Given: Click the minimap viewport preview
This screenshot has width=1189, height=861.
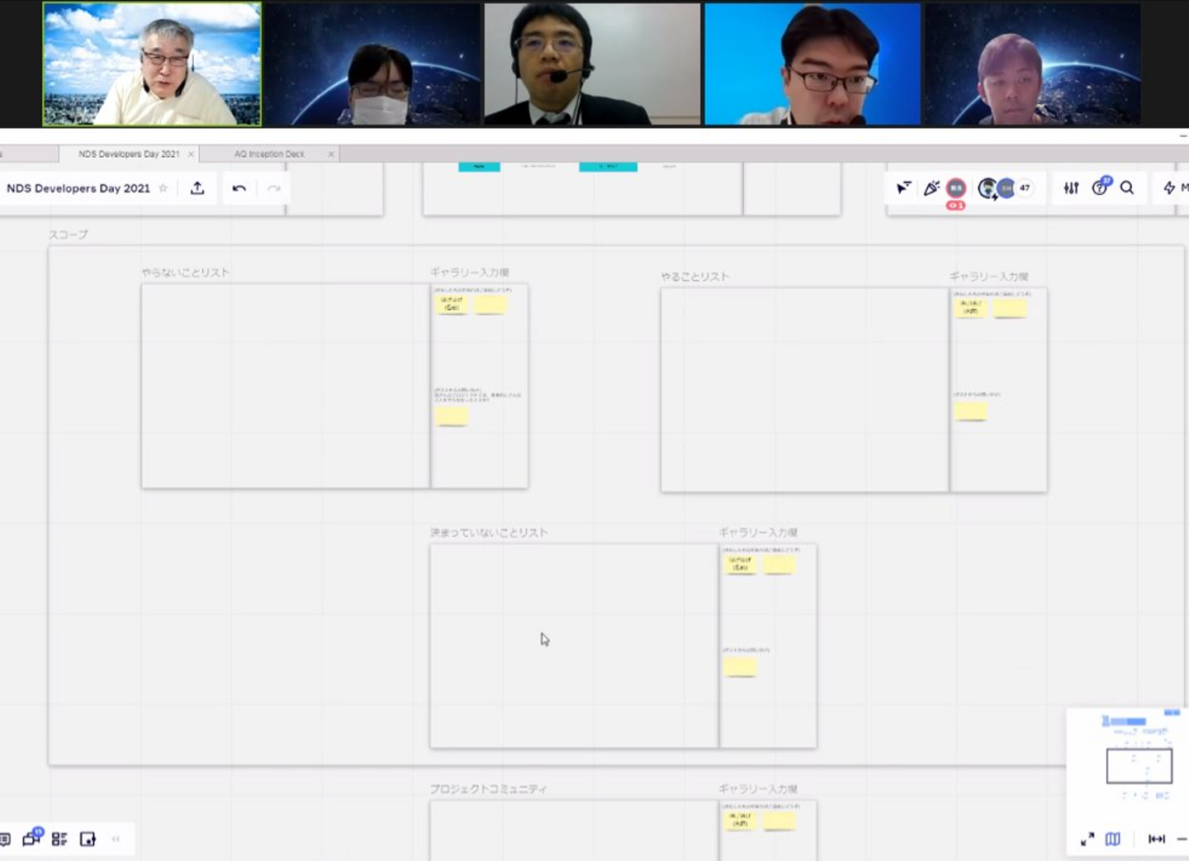Looking at the screenshot, I should pos(1139,766).
